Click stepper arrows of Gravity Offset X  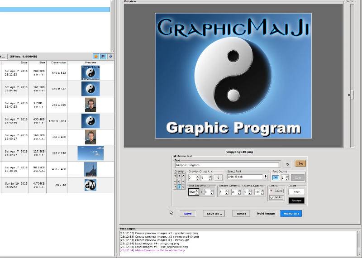[x=197, y=177]
